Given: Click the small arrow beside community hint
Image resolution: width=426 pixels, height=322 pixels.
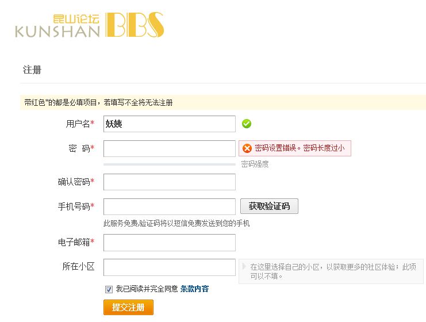Looking at the screenshot, I should 244,266.
